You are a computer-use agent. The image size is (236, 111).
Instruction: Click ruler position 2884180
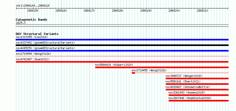pos(117,11)
